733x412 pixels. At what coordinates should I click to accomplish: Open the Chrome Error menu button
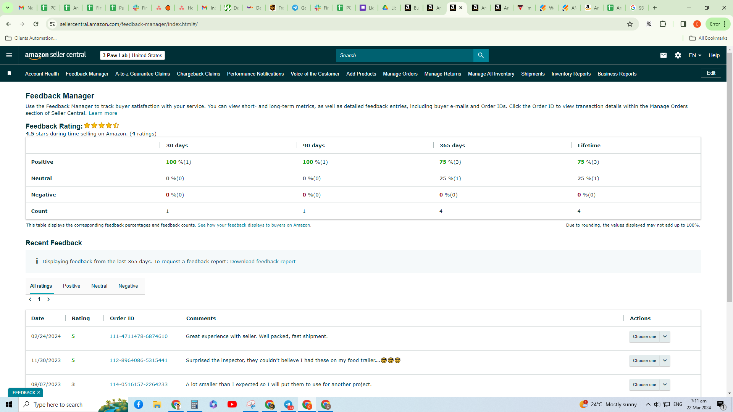pos(718,24)
